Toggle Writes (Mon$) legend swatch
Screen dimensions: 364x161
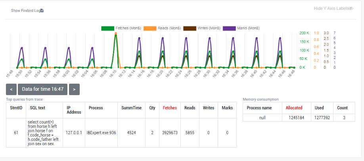point(190,28)
